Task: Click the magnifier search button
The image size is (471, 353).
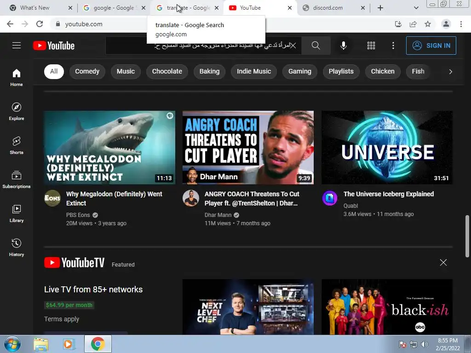Action: pyautogui.click(x=316, y=46)
